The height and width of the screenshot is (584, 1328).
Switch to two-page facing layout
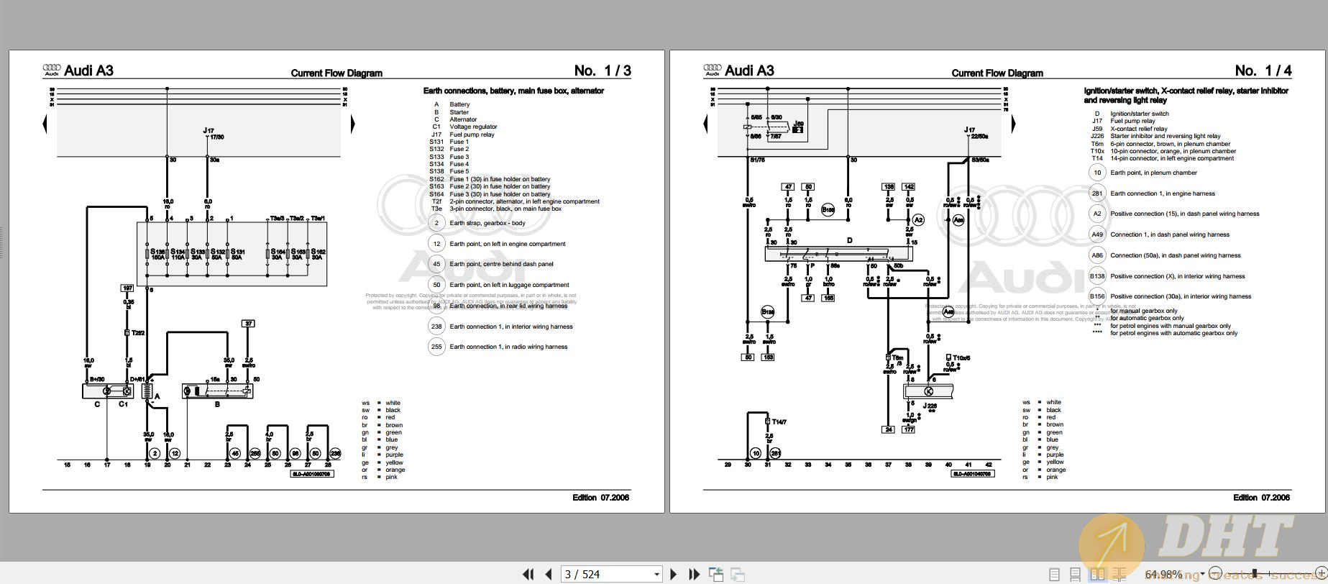(x=1097, y=575)
